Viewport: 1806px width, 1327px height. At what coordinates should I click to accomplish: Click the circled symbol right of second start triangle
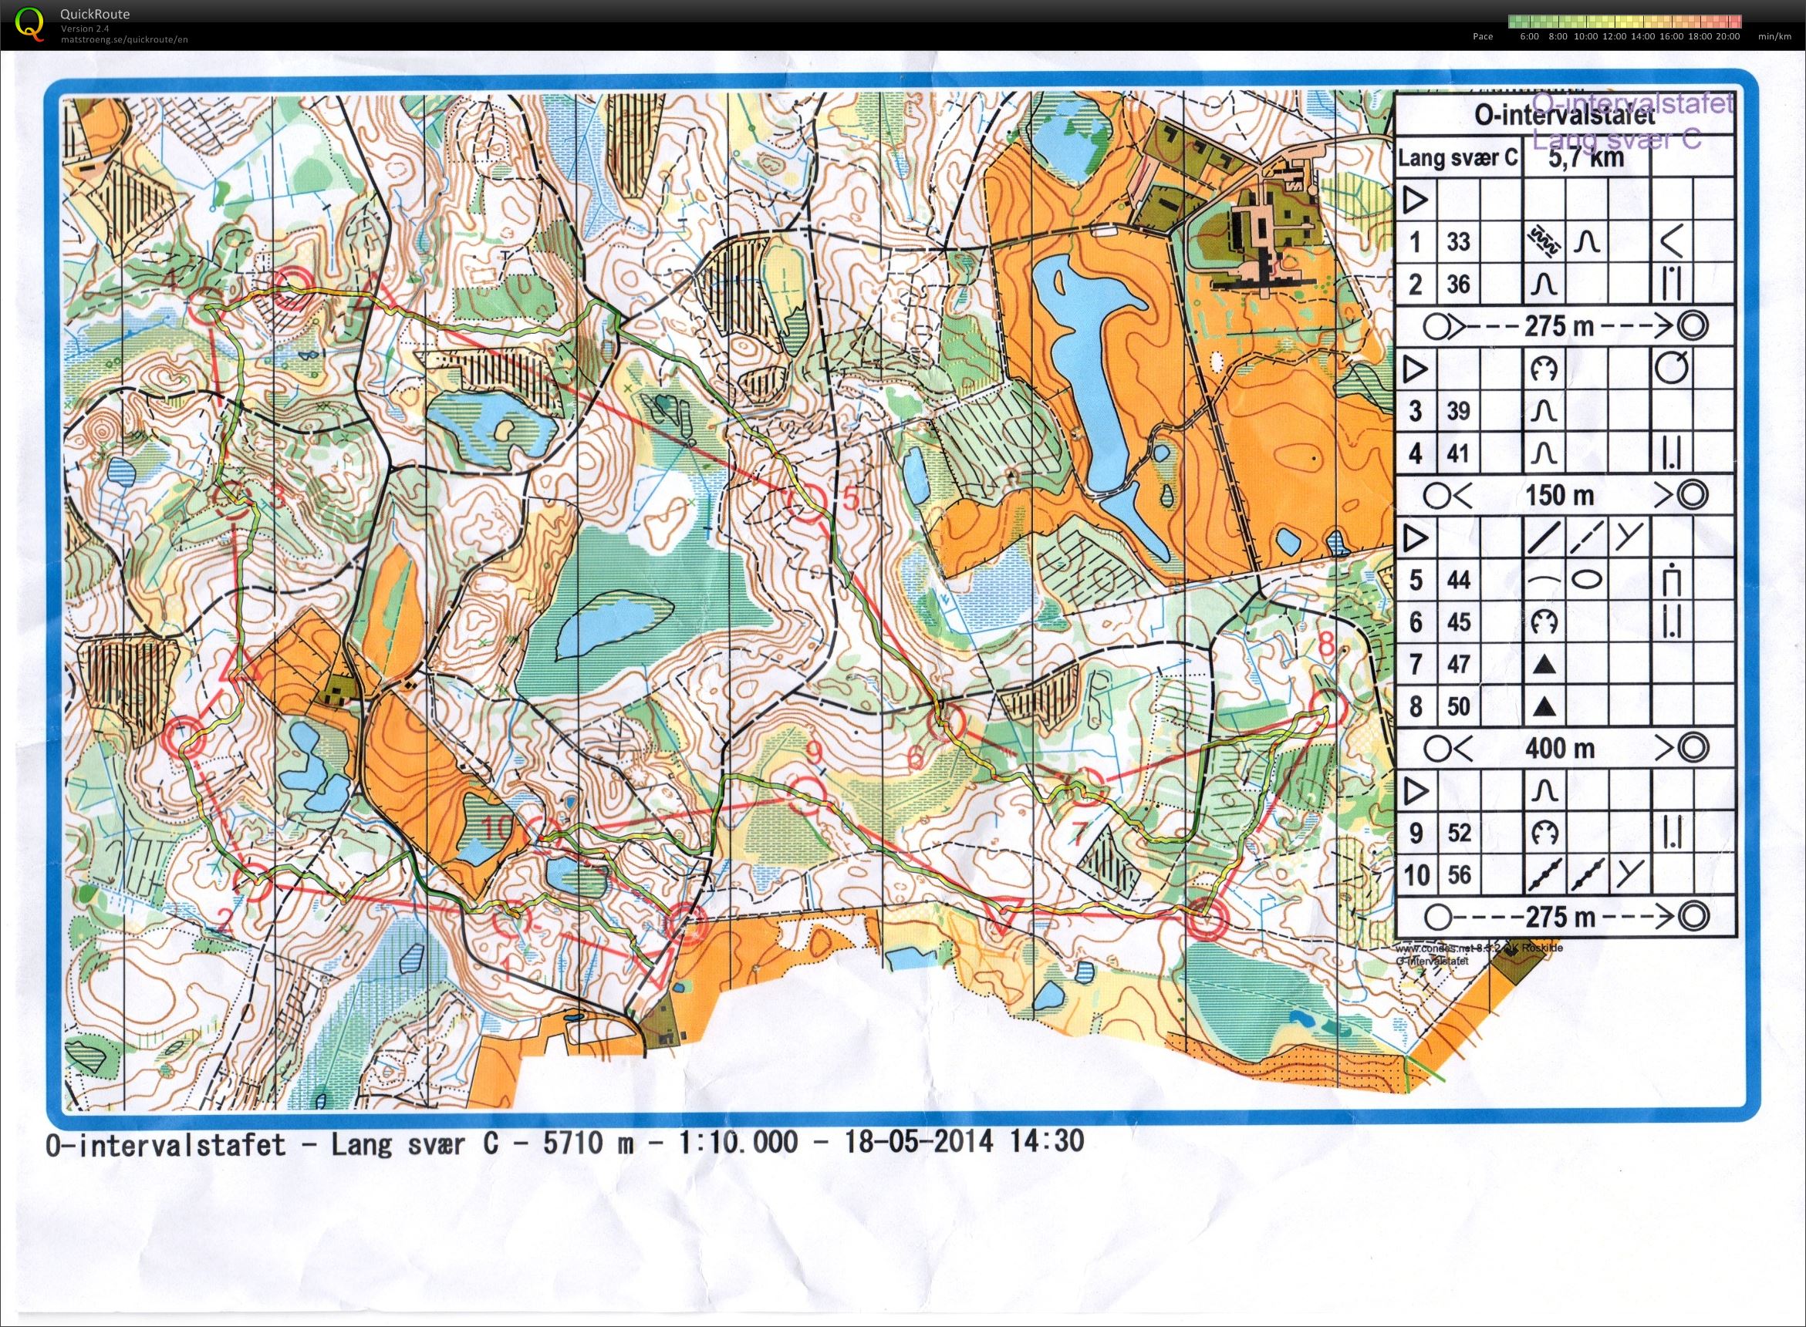[x=1672, y=369]
